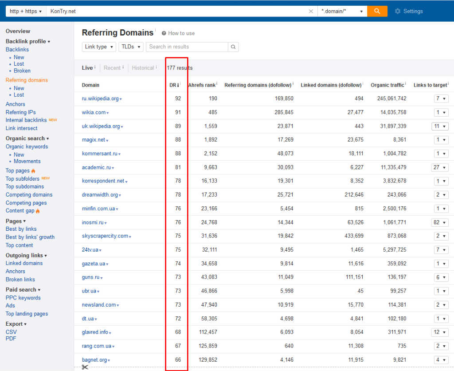Viewport: 454px width, 371px height.
Task: Click the flame icon beside Content gap
Action: coord(38,211)
